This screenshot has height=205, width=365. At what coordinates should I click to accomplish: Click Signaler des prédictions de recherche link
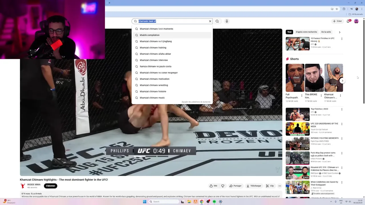[x=196, y=102]
